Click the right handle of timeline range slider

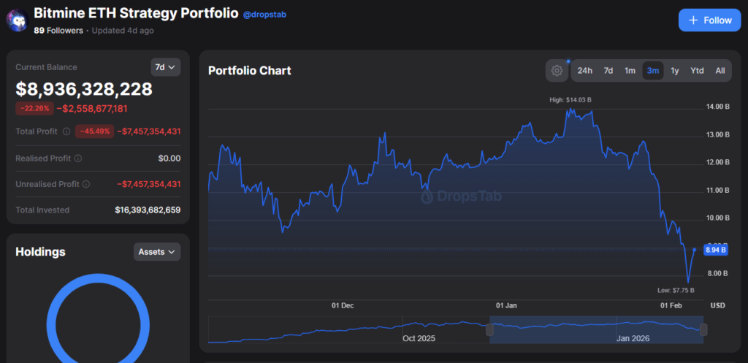click(x=703, y=330)
